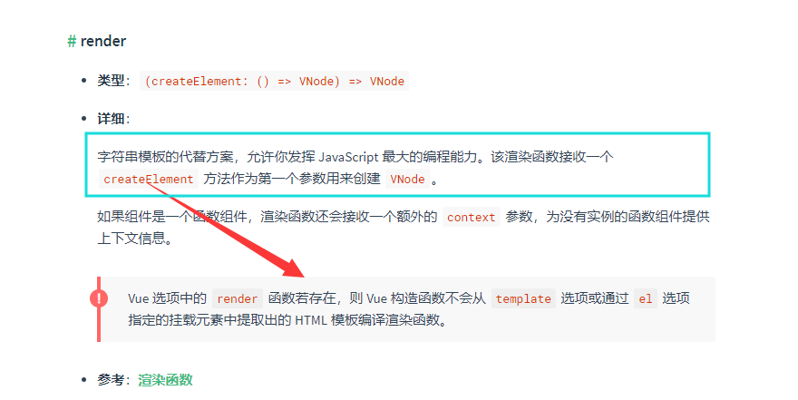Click the render heading text
Image resolution: width=798 pixels, height=400 pixels.
click(102, 41)
